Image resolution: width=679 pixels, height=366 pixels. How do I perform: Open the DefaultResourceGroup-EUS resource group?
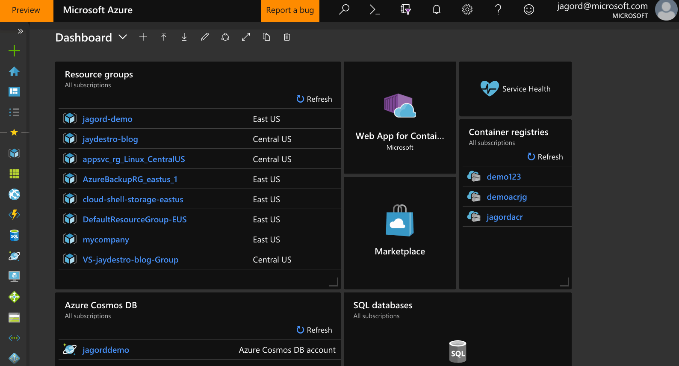[x=135, y=219]
